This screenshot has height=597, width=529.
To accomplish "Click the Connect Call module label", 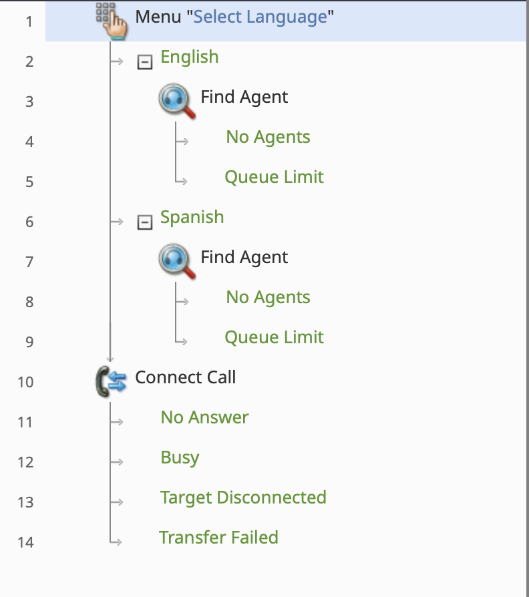I will tap(185, 378).
